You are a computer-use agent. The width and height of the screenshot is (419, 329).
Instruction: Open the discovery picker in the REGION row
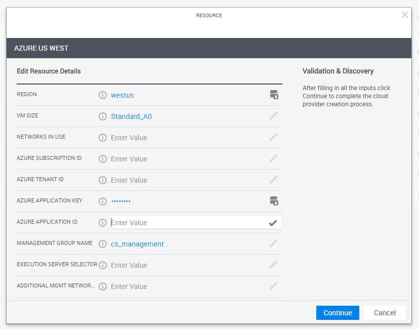click(274, 95)
